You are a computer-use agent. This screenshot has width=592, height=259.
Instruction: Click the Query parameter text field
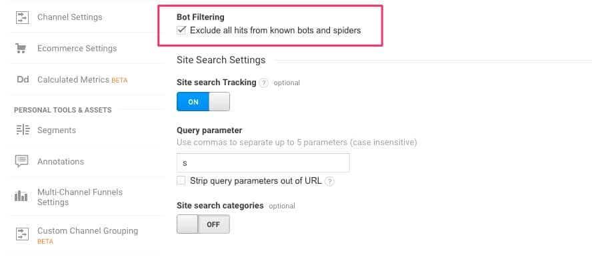coord(263,163)
